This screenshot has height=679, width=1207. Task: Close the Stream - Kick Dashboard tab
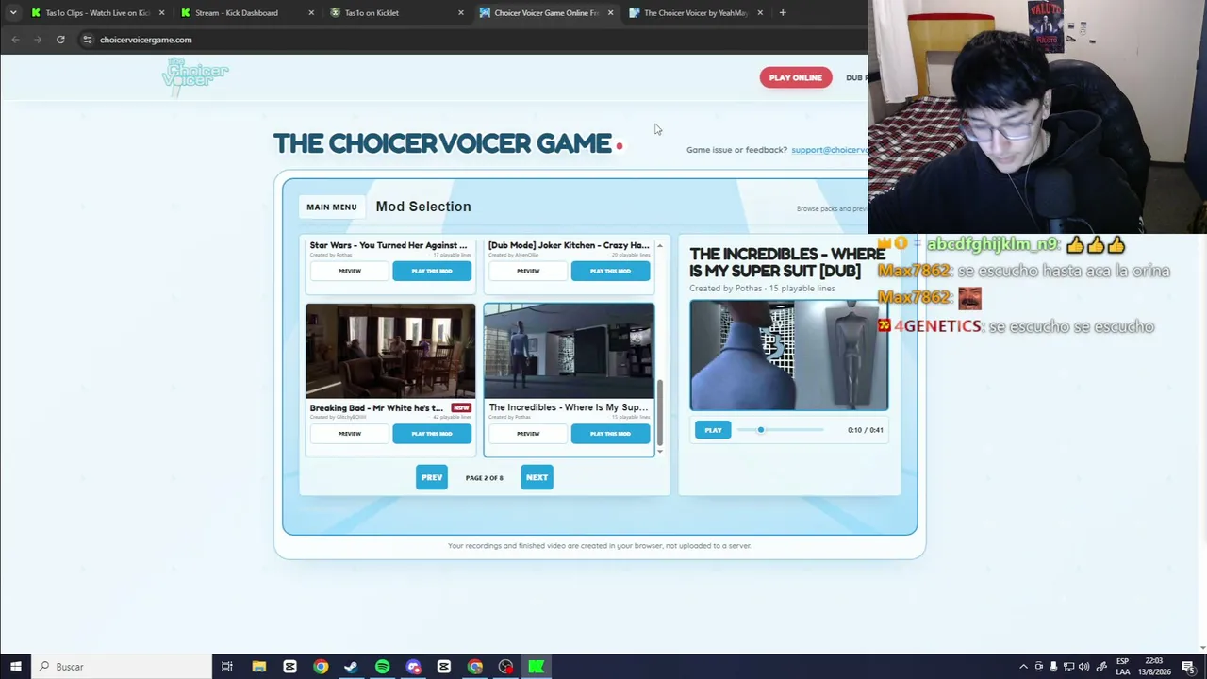pos(311,13)
